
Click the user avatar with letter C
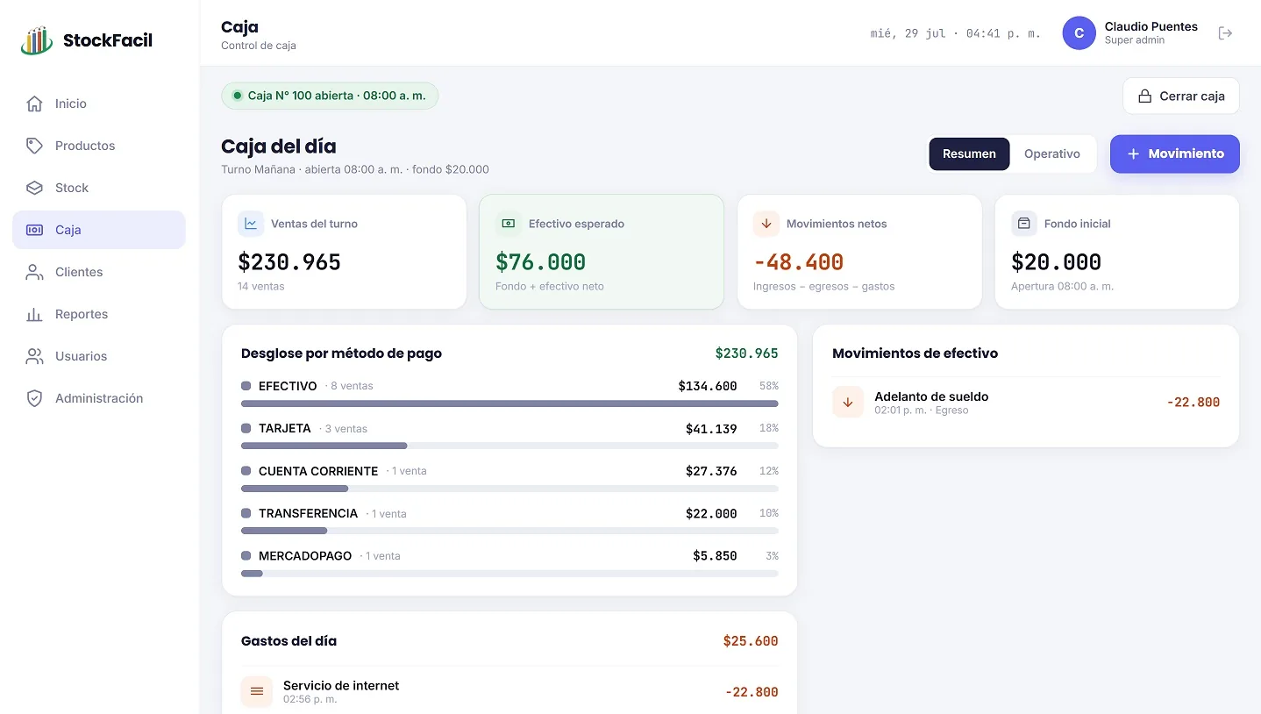[1079, 33]
